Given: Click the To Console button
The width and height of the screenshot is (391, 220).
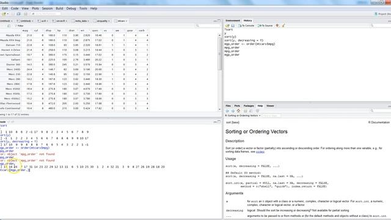Looking at the screenshot, I should click(246, 26).
